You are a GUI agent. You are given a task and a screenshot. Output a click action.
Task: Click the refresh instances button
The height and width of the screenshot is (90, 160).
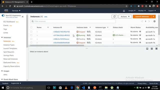[x=114, y=16]
